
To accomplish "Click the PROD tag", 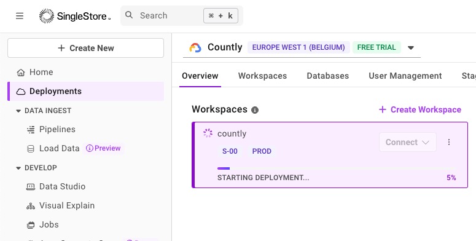I will [262, 151].
